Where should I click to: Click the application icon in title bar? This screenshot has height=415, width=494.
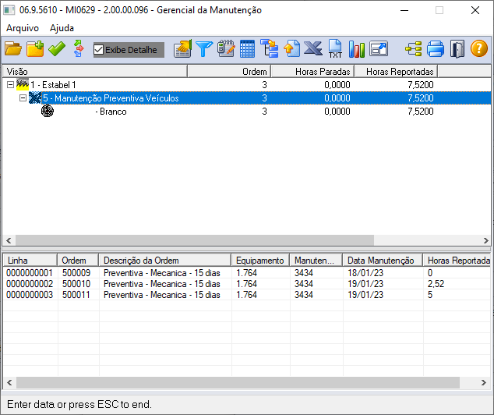(9, 10)
